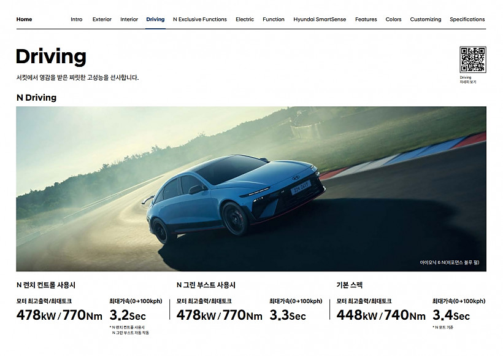This screenshot has height=356, width=503.
Task: Open the Intro tab
Action: tap(76, 19)
